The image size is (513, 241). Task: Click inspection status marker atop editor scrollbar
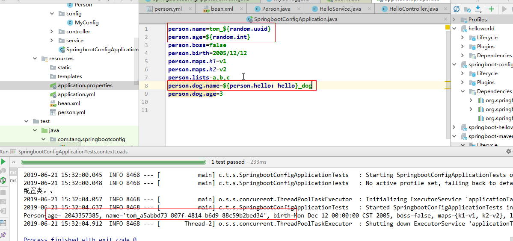[x=448, y=28]
